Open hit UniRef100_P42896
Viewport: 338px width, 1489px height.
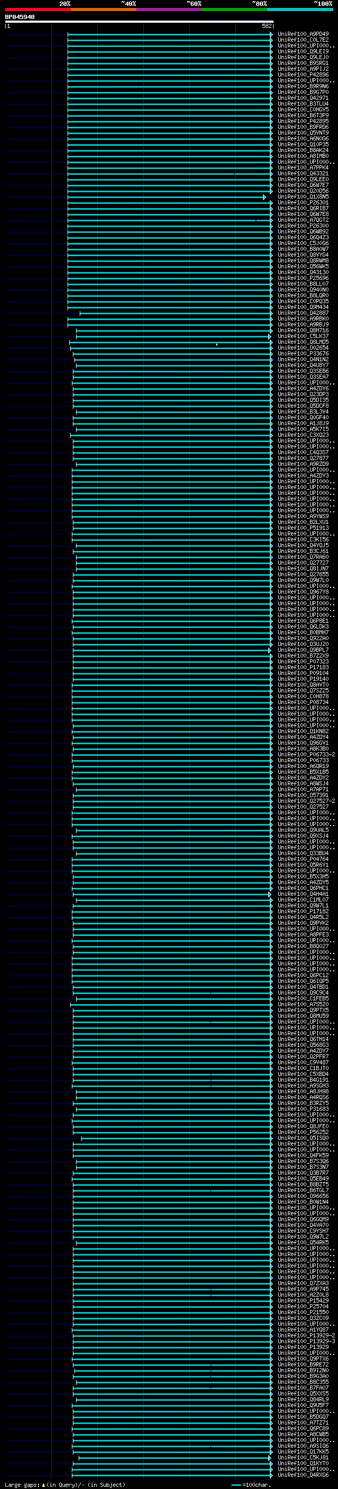[x=303, y=74]
